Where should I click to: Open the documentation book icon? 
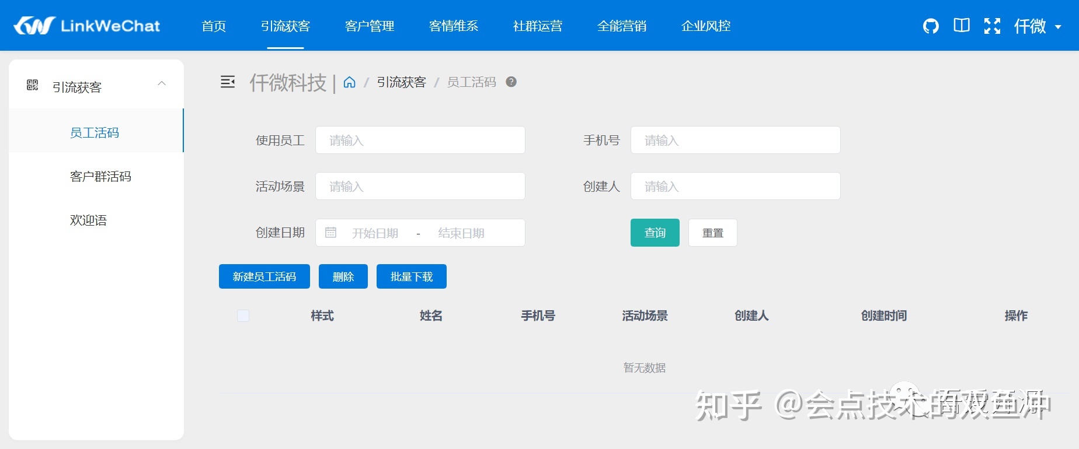pos(962,25)
